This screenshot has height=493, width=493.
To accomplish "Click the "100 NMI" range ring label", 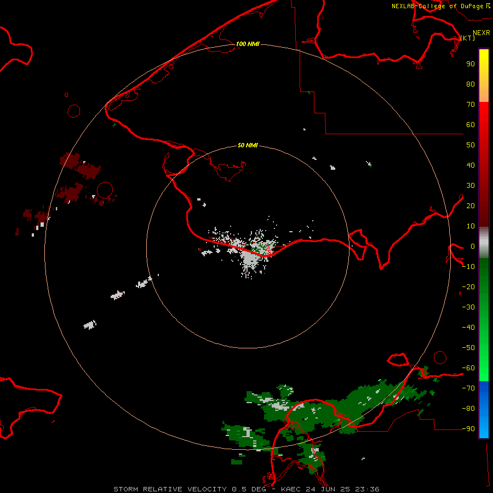I will point(248,44).
